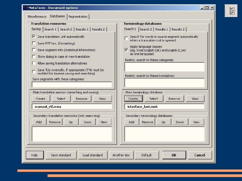The image size is (242, 181).
Task: Open Help for document options
Action: tap(35, 155)
